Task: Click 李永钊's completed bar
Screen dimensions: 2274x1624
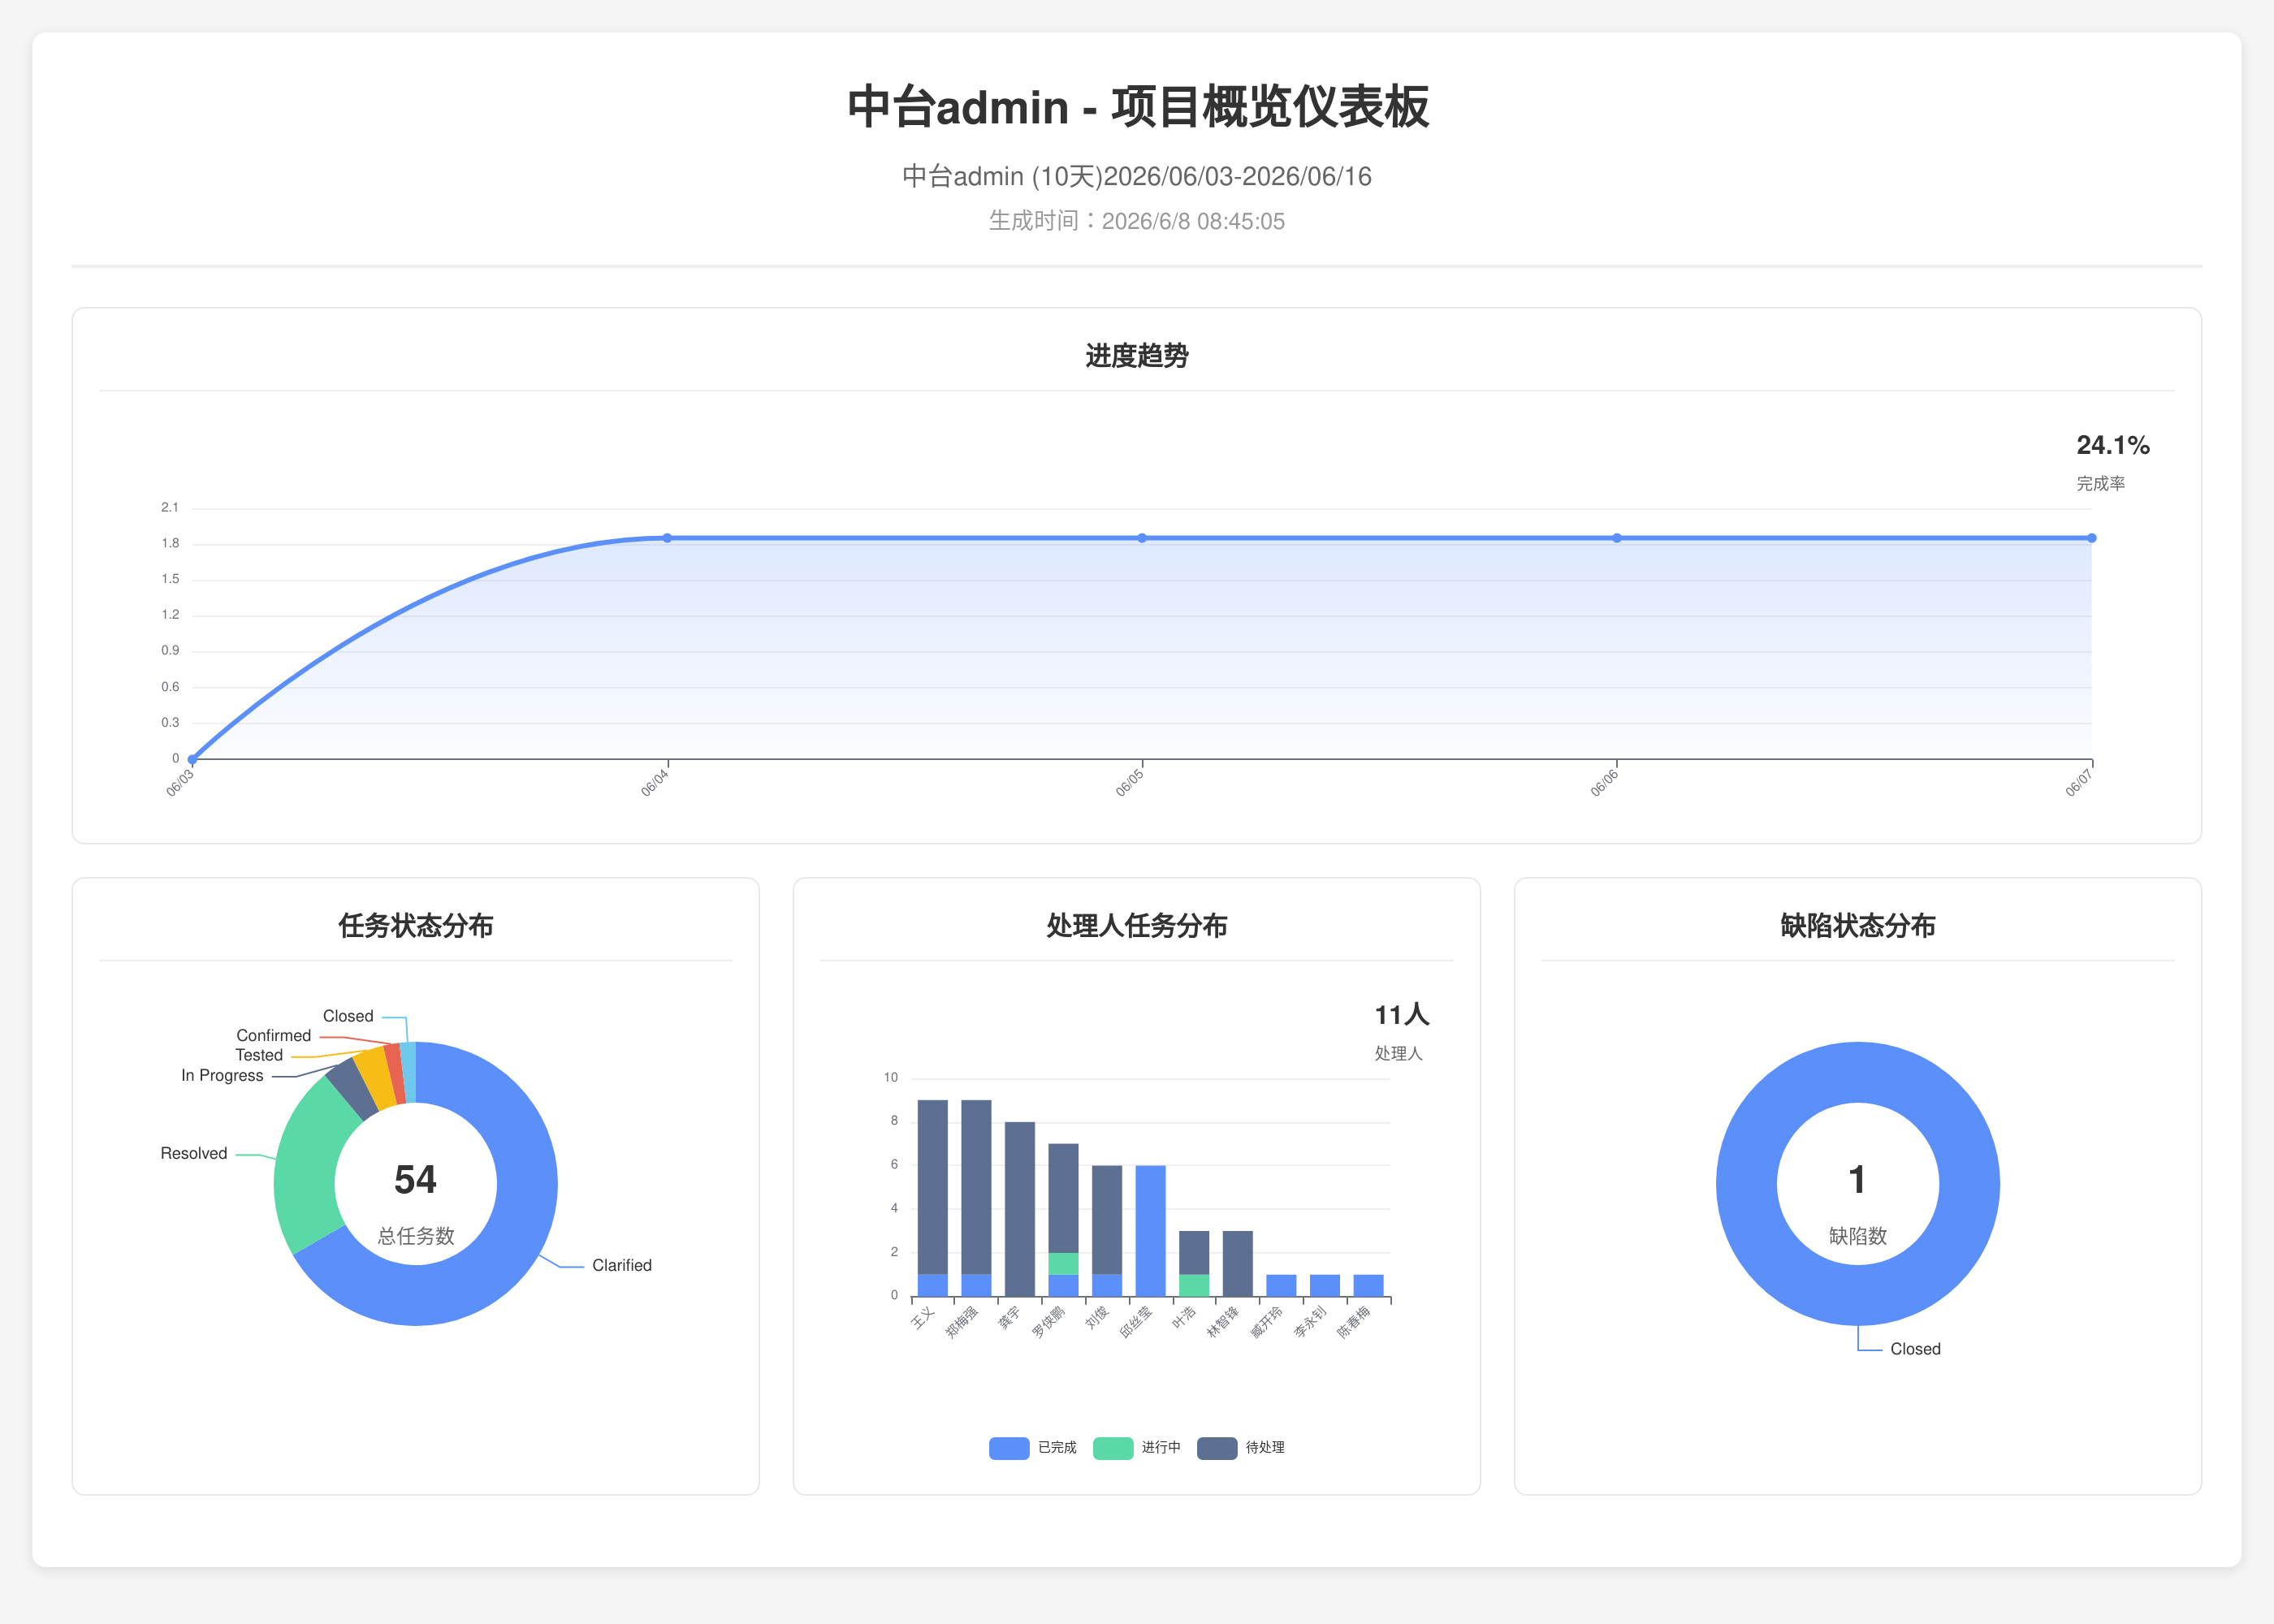Action: (x=1325, y=1286)
